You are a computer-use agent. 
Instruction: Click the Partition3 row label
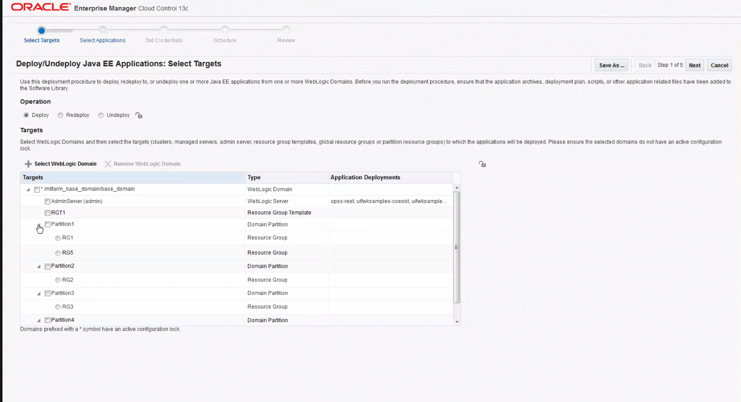point(62,293)
